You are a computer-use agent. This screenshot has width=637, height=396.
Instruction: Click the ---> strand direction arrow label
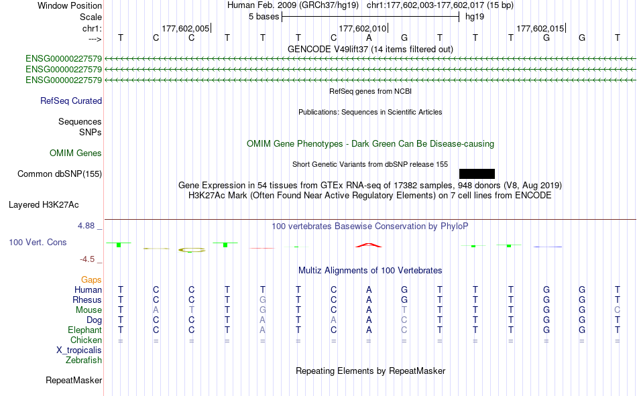[95, 39]
